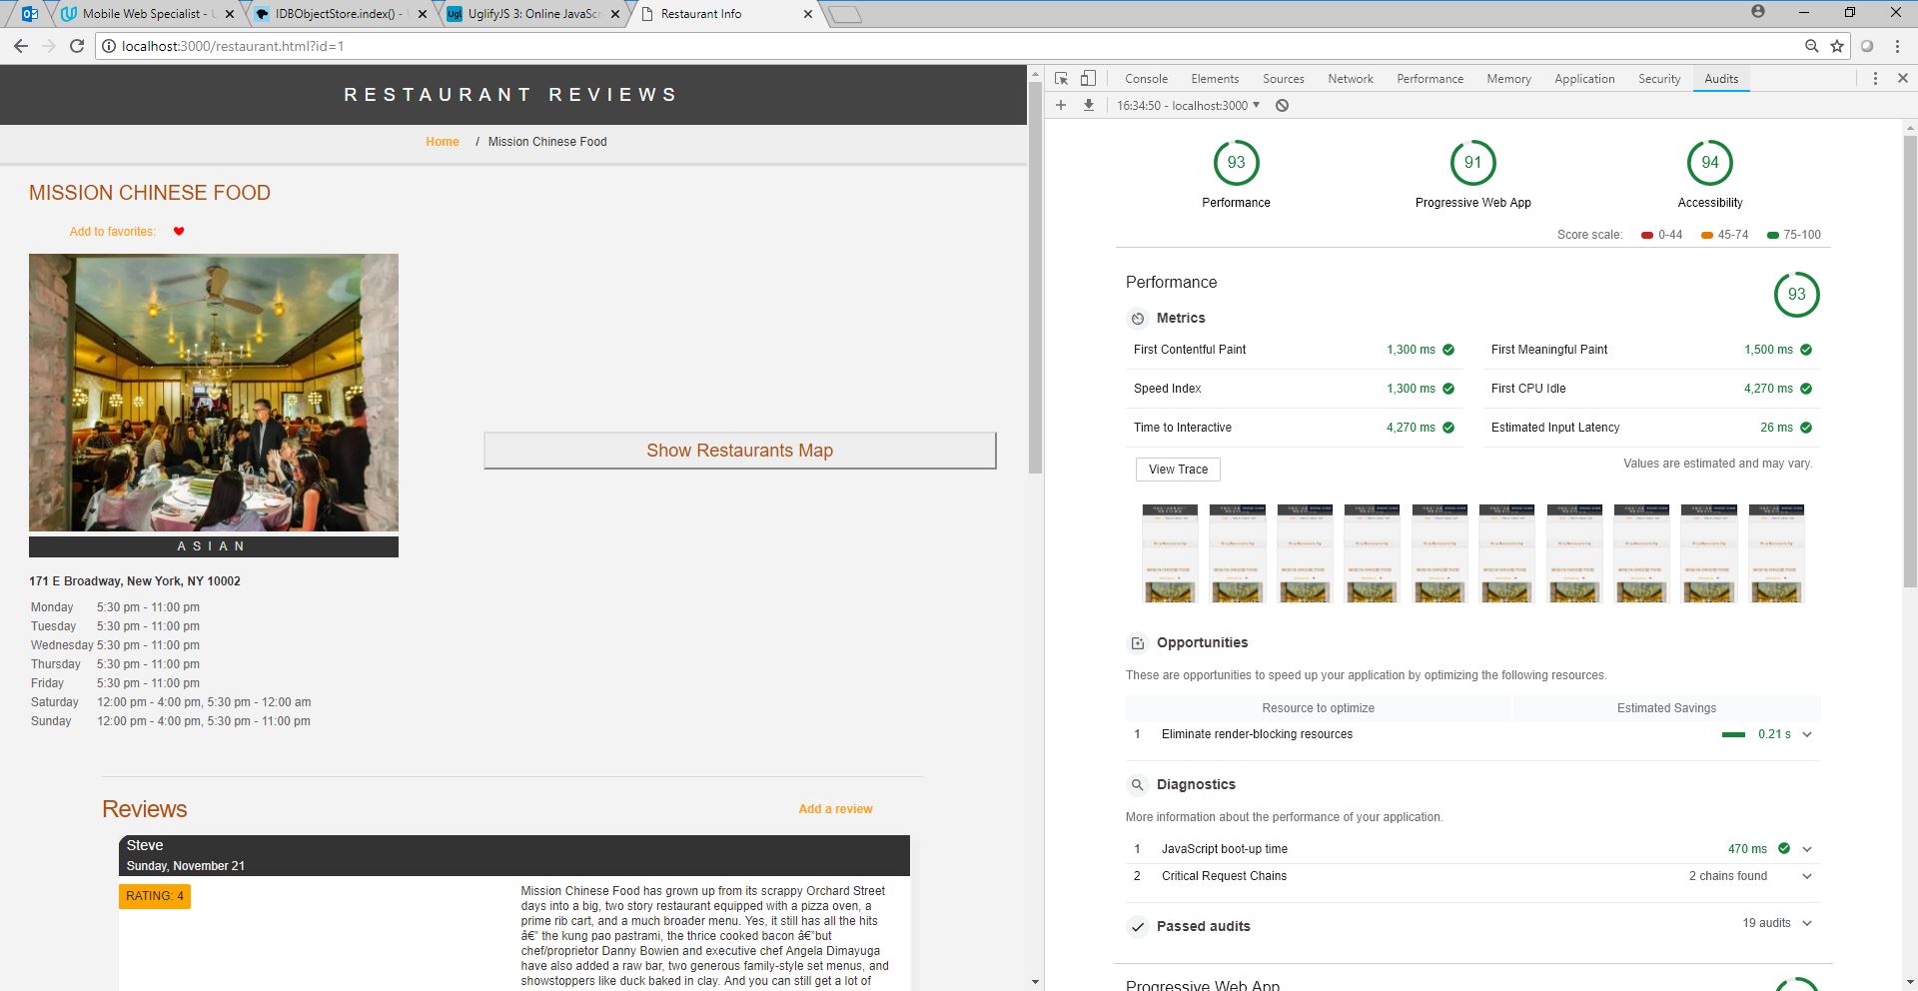Viewport: 1918px width, 991px height.
Task: Open the Console tab in DevTools
Action: point(1146,79)
